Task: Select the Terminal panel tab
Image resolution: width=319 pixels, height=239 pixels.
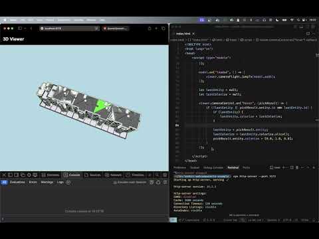Action: coord(233,167)
